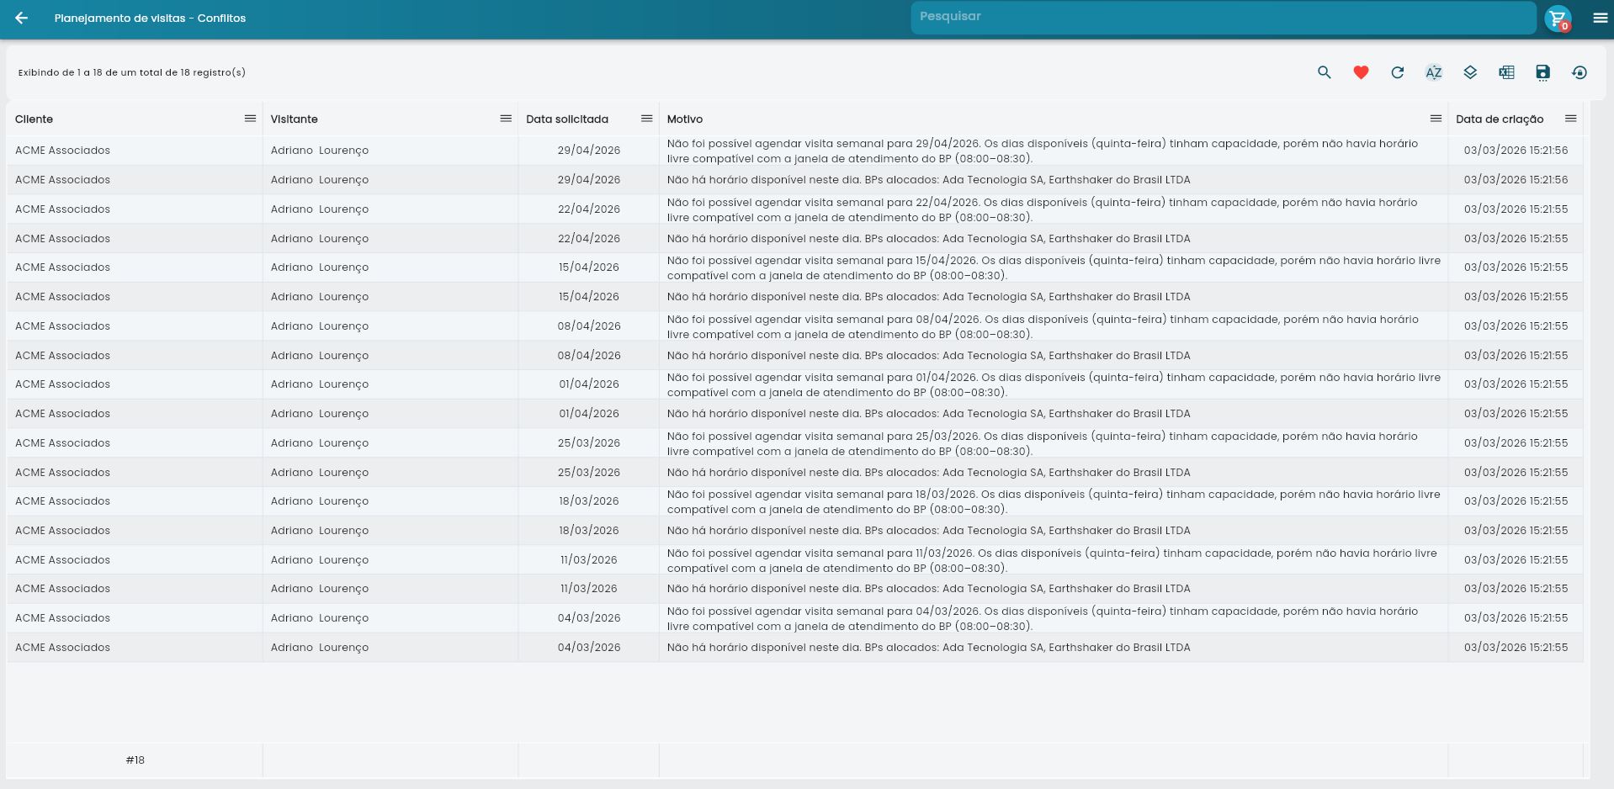
Task: Click the Pesquisar search field
Action: coord(1223,17)
